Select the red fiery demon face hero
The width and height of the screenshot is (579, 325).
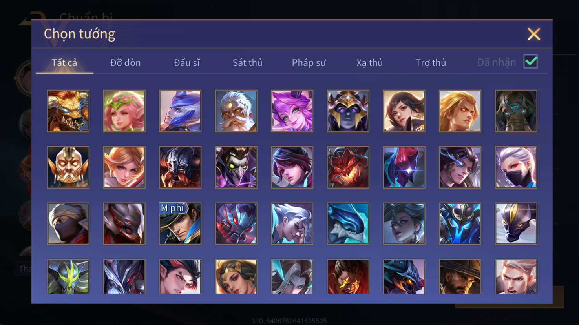(348, 167)
